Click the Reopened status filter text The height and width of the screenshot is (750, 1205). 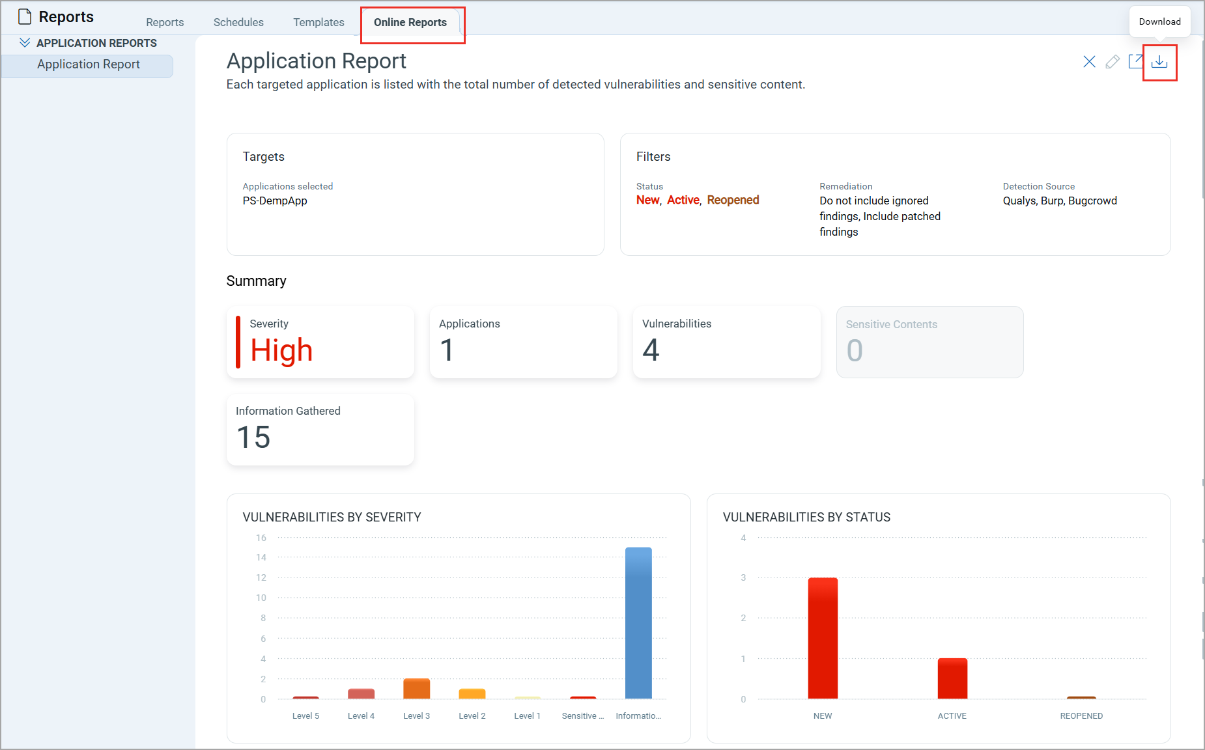(733, 200)
